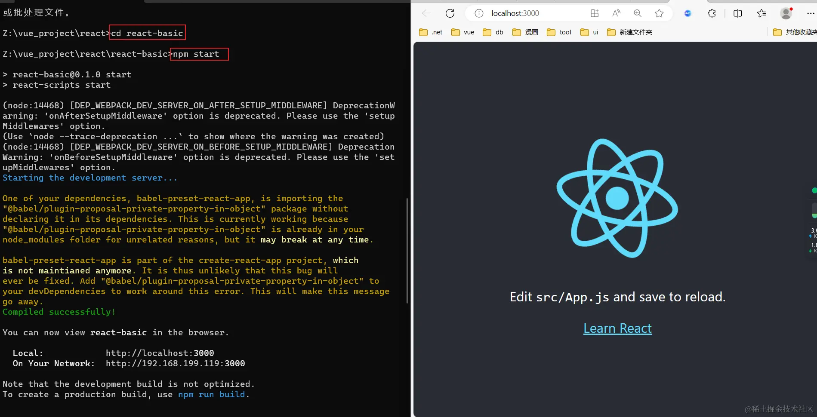Viewport: 817px width, 417px height.
Task: Open the Favorites list icon
Action: [x=762, y=13]
